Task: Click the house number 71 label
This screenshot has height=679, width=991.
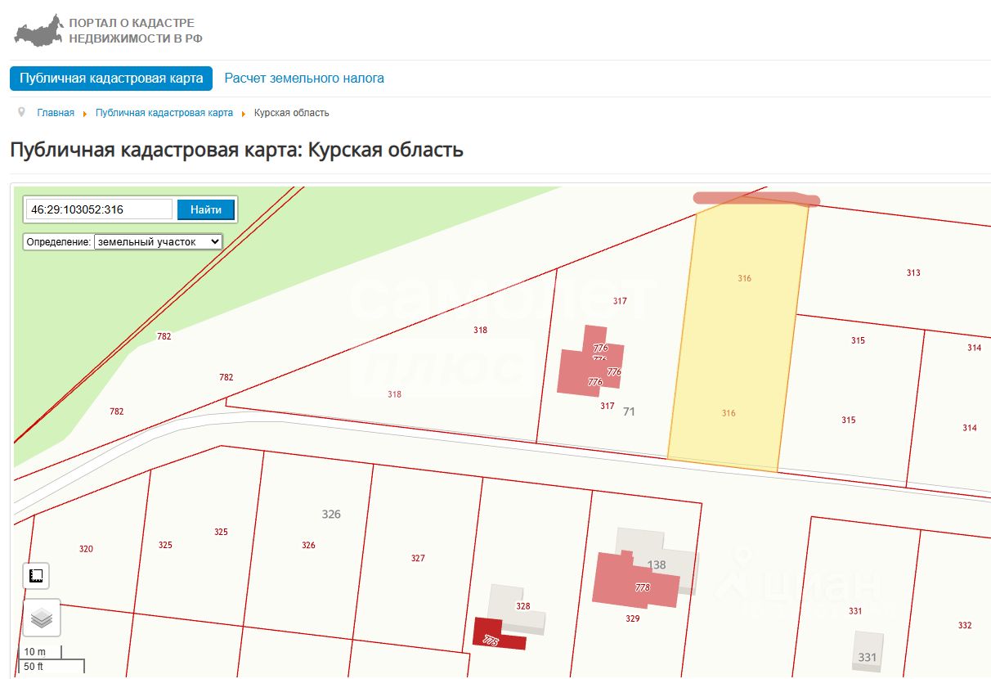Action: point(629,411)
